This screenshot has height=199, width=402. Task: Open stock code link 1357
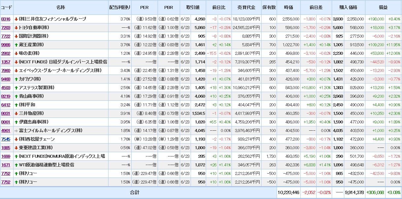[6, 62]
